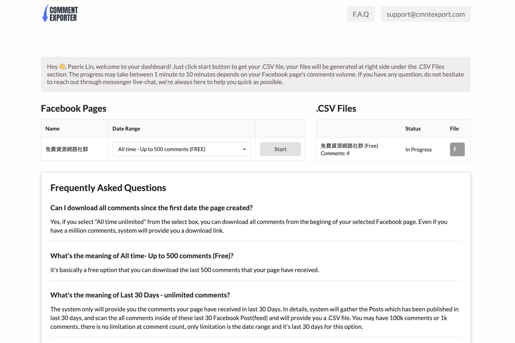Open the F.A.Q page button
515x343 pixels.
point(360,14)
